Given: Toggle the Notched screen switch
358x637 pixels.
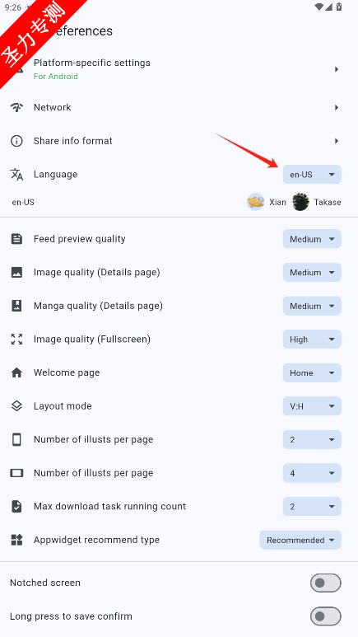Looking at the screenshot, I should coord(326,583).
